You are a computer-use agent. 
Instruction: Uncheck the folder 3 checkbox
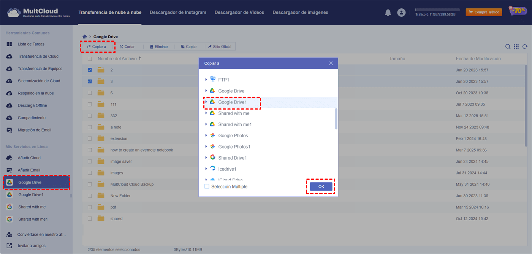coord(90,82)
